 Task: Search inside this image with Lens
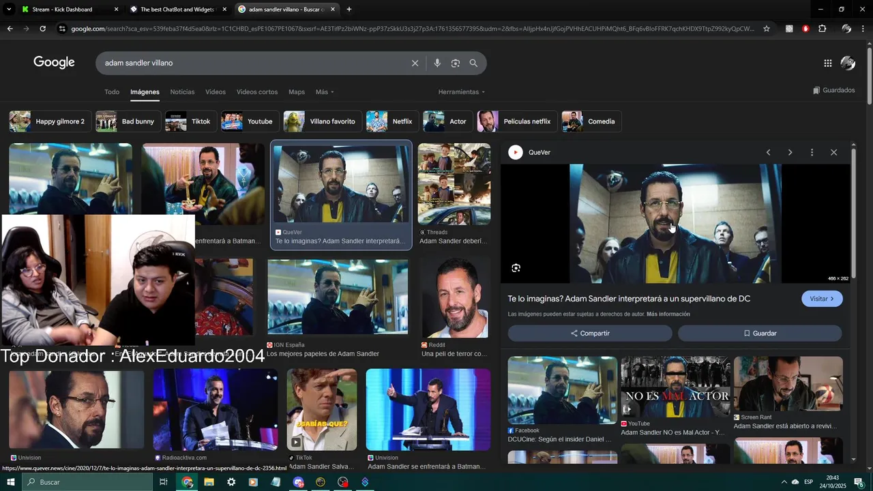(516, 268)
